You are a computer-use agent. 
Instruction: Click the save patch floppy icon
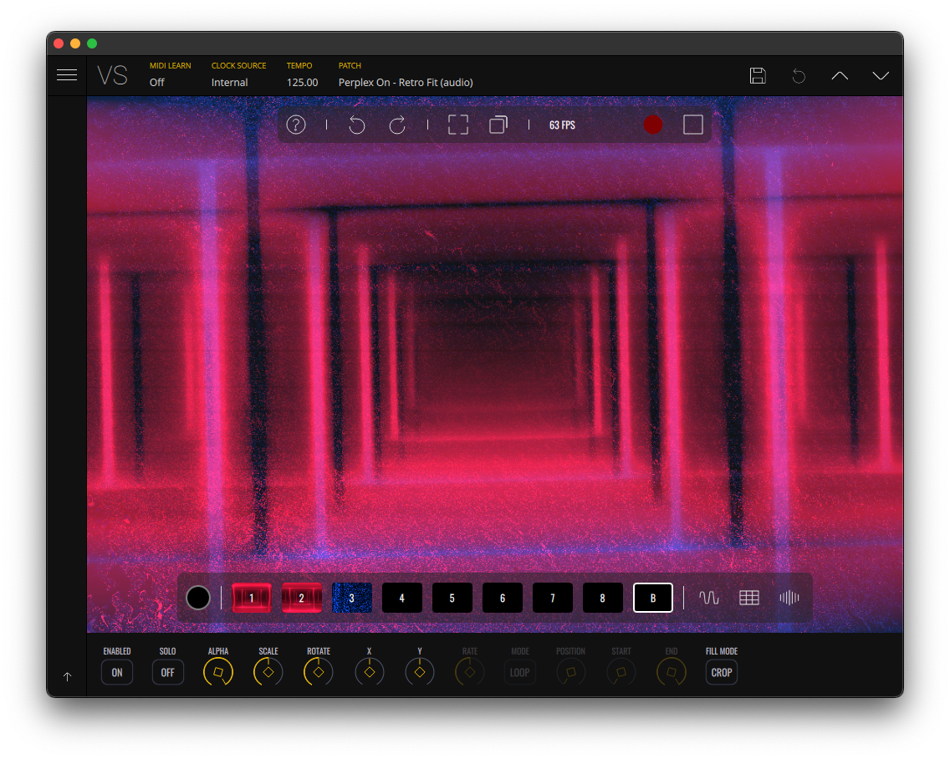click(758, 76)
